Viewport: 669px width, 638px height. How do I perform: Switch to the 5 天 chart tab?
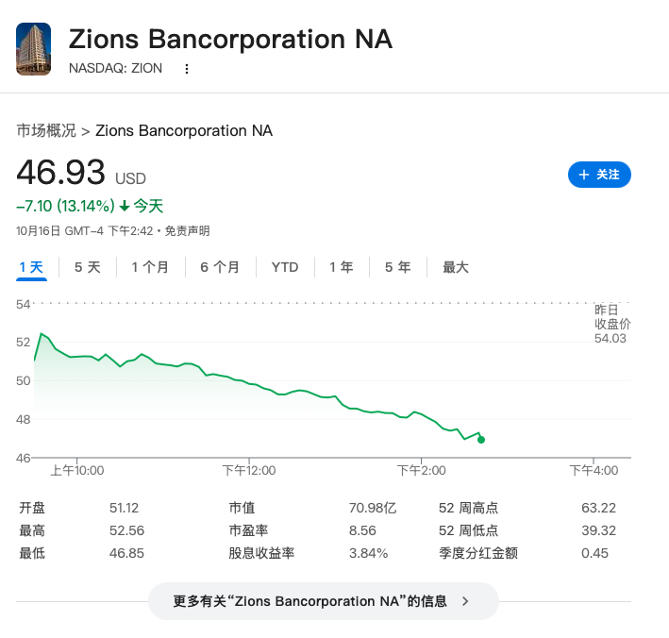[88, 267]
